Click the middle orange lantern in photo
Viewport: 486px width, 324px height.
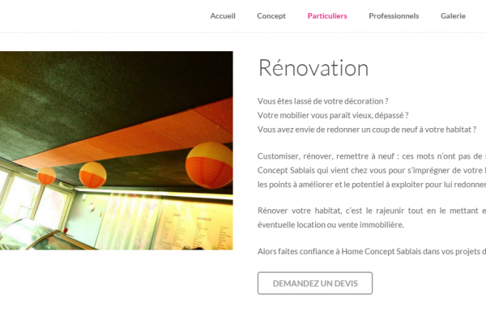coord(92,175)
